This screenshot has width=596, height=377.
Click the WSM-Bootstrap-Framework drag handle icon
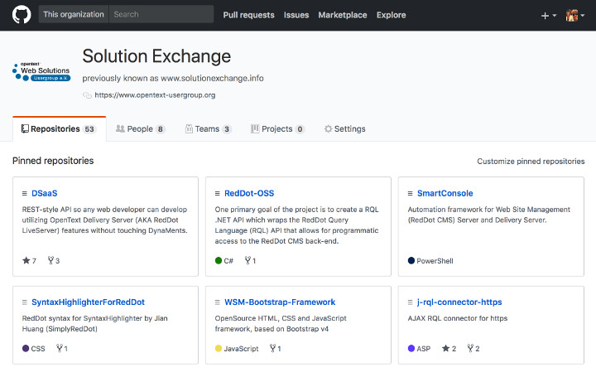coord(218,302)
